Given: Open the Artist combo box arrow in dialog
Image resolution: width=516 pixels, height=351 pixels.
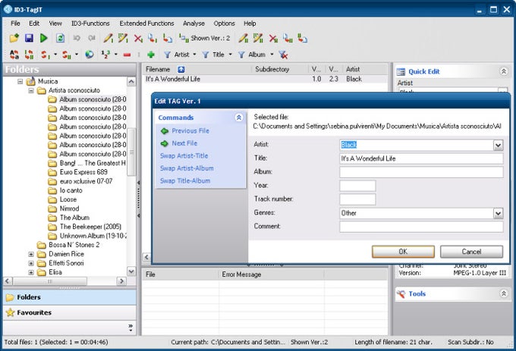Looking at the screenshot, I should [x=498, y=145].
